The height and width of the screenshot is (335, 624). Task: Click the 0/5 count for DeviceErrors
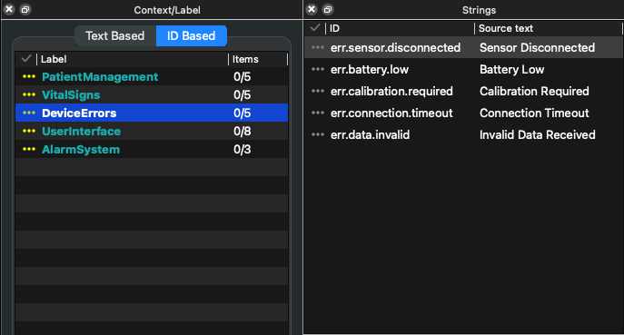click(x=243, y=113)
